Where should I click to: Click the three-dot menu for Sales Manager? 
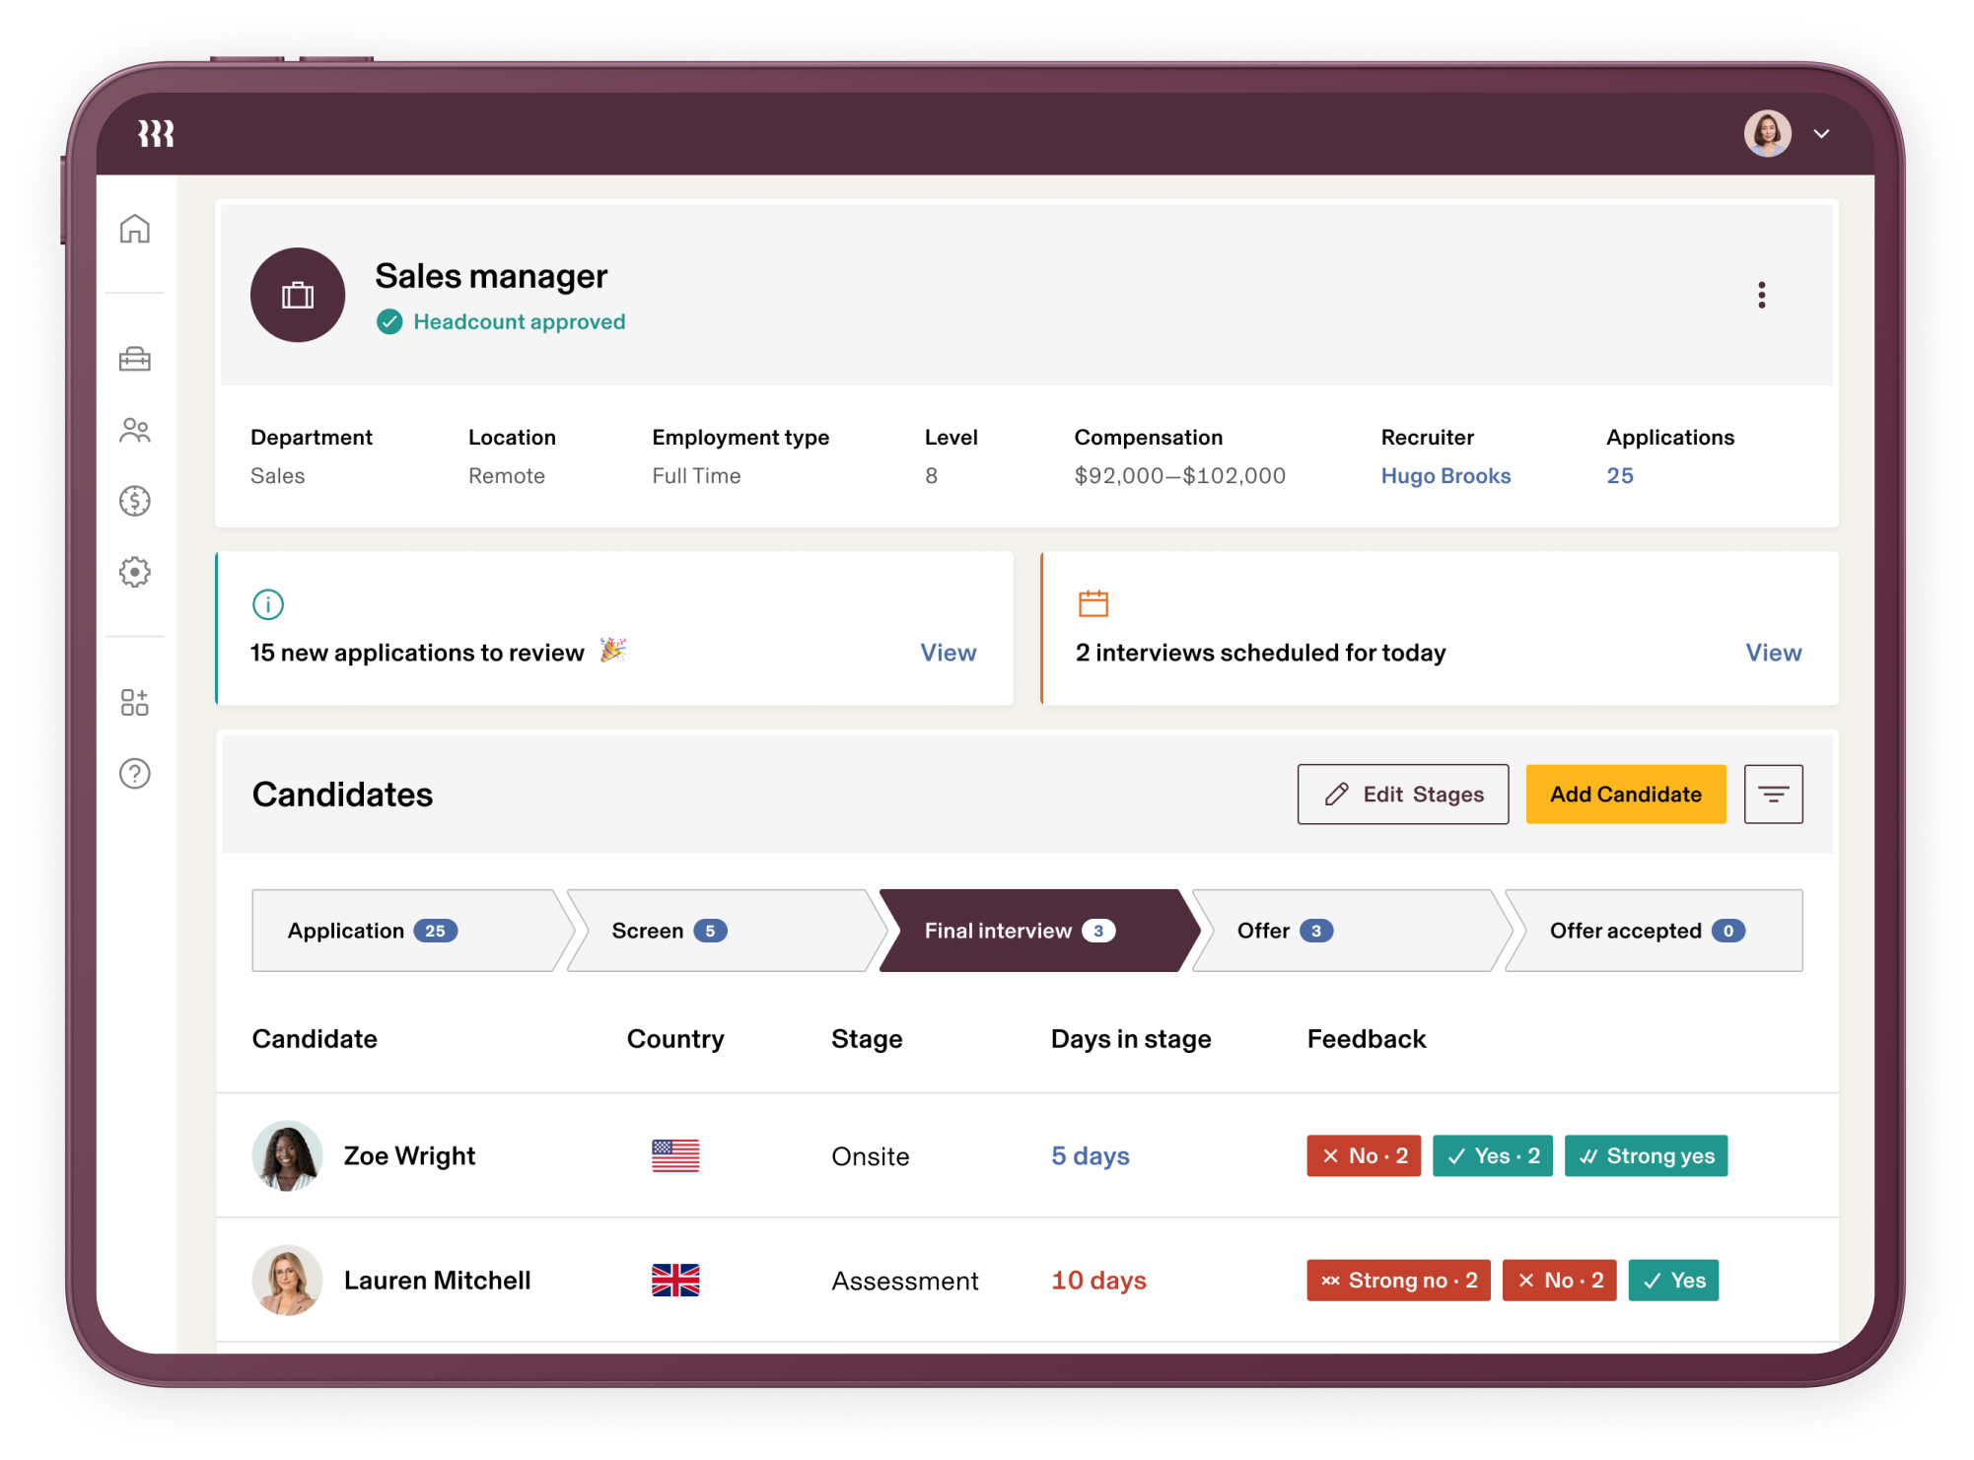1761,295
